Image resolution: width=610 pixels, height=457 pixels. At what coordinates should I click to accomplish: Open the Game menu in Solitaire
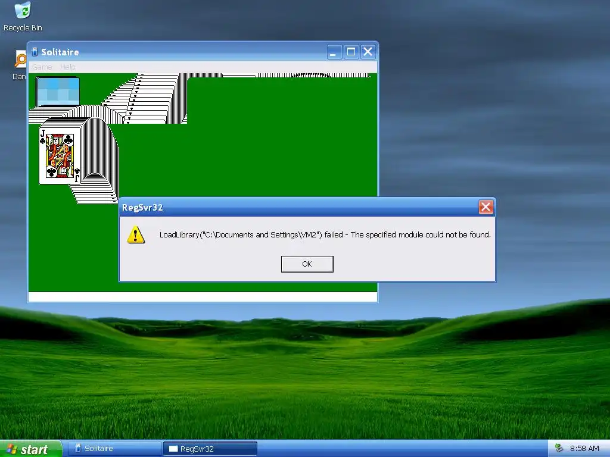(42, 67)
